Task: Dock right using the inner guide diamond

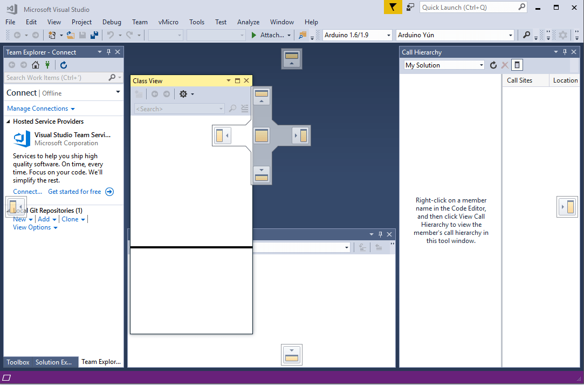Action: click(301, 136)
